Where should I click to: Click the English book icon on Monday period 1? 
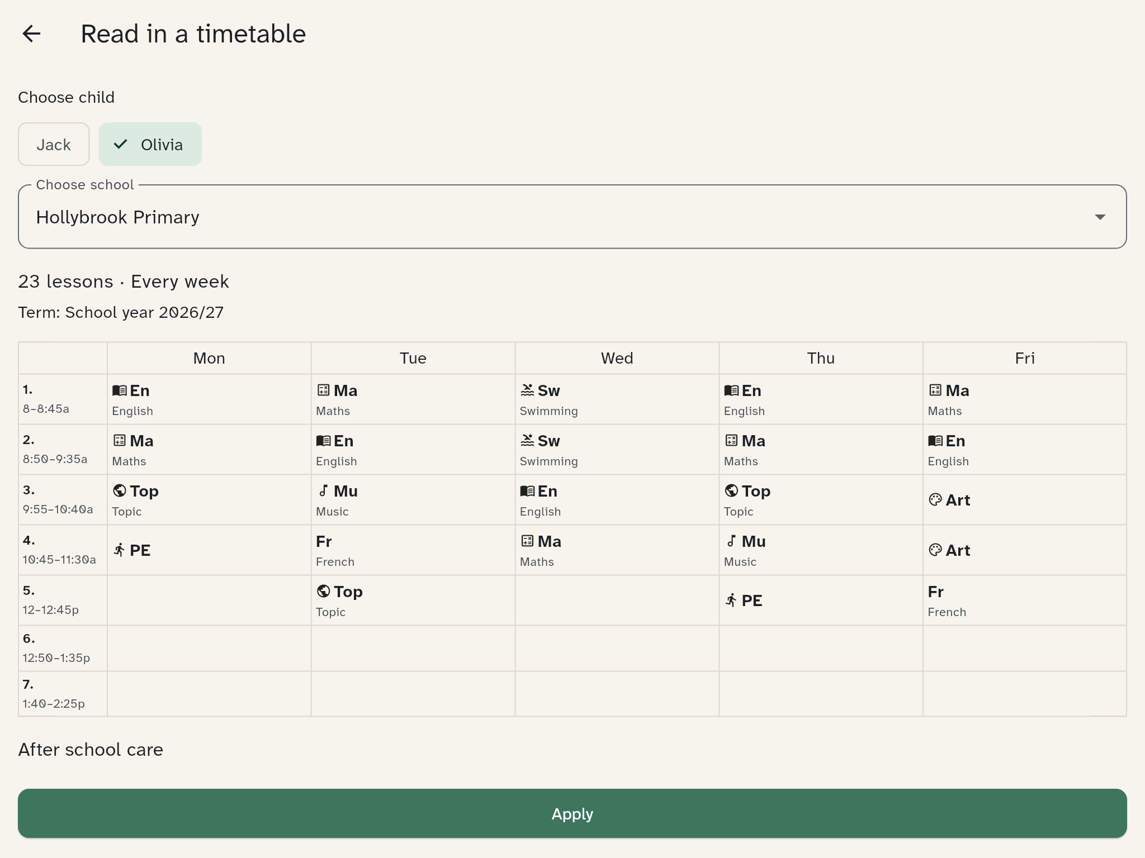tap(120, 390)
